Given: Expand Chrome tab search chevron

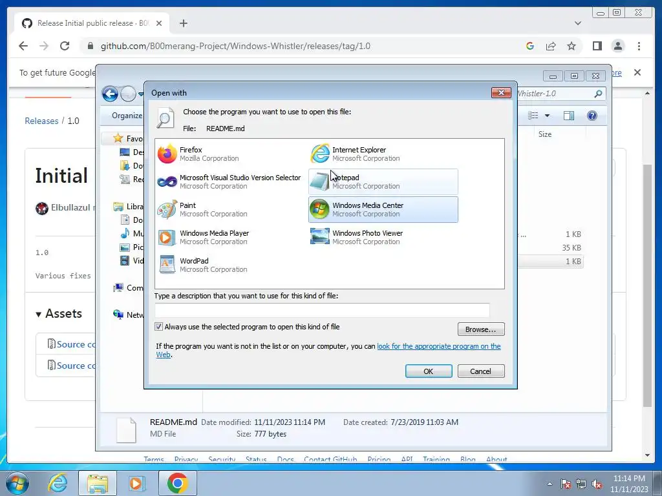Looking at the screenshot, I should coord(578,23).
